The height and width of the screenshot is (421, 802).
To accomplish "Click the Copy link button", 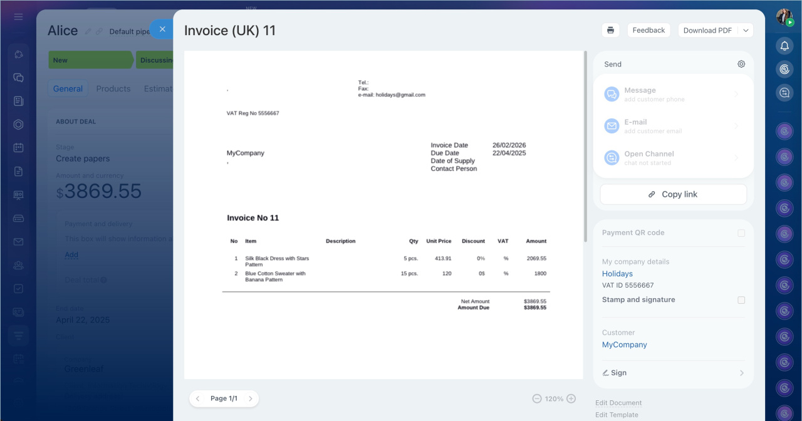I will (673, 194).
